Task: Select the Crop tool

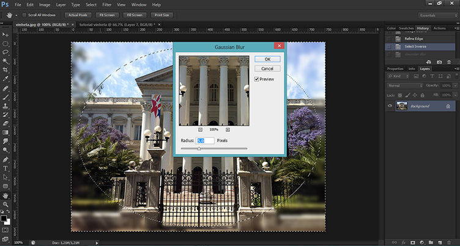Action: (x=6, y=70)
